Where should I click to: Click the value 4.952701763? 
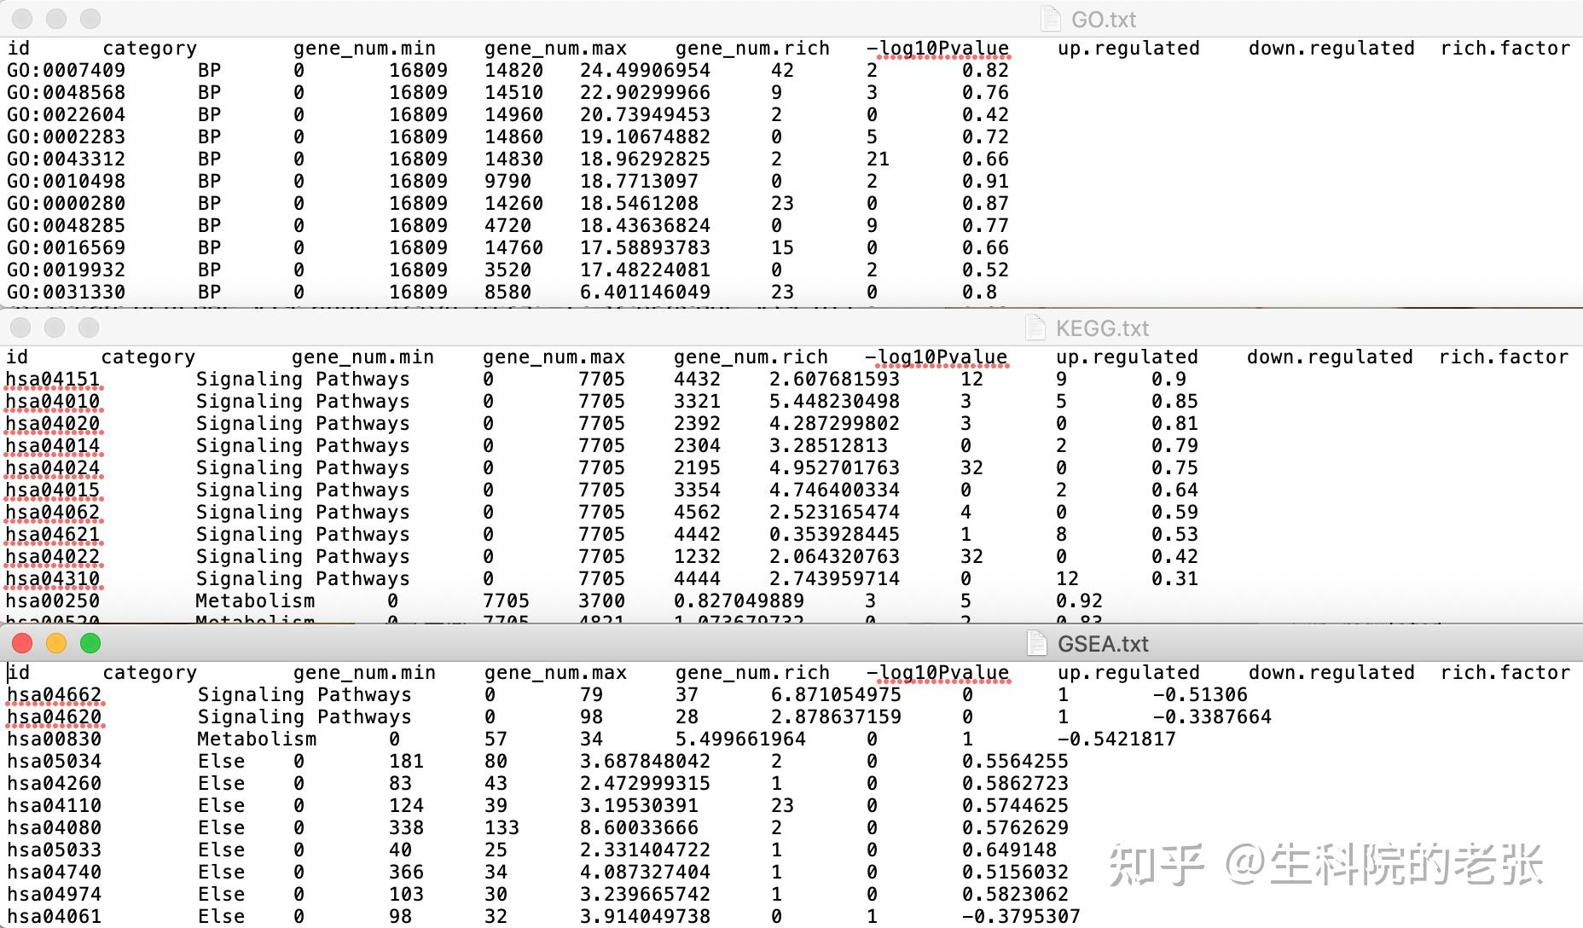834,467
